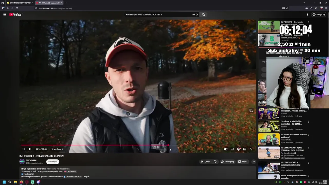Go back with the browser back arrow
Screen dimensions: 329x185
tap(8, 8)
